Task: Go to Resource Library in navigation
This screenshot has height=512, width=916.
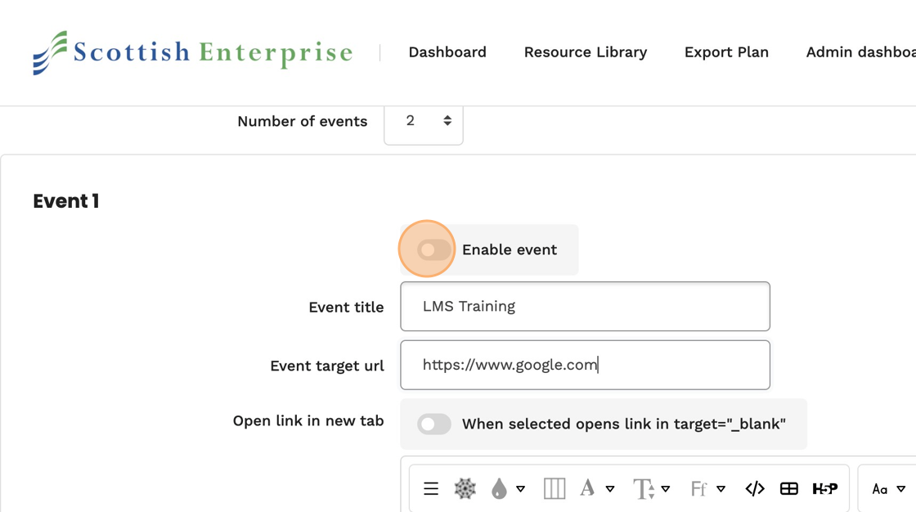Action: 586,52
